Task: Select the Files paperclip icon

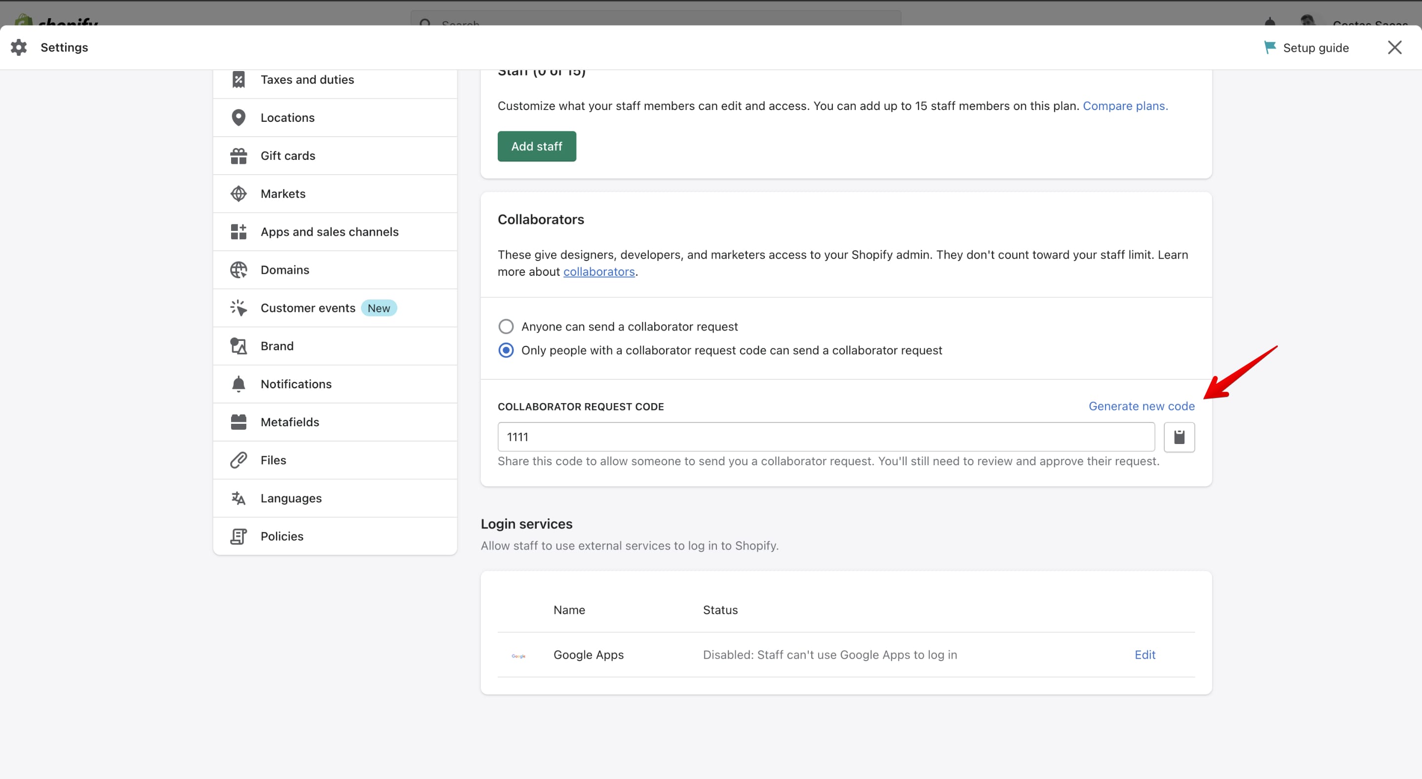Action: (x=238, y=460)
